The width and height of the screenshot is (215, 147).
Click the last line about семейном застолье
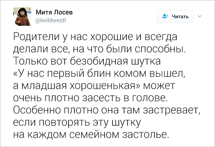[90, 135]
